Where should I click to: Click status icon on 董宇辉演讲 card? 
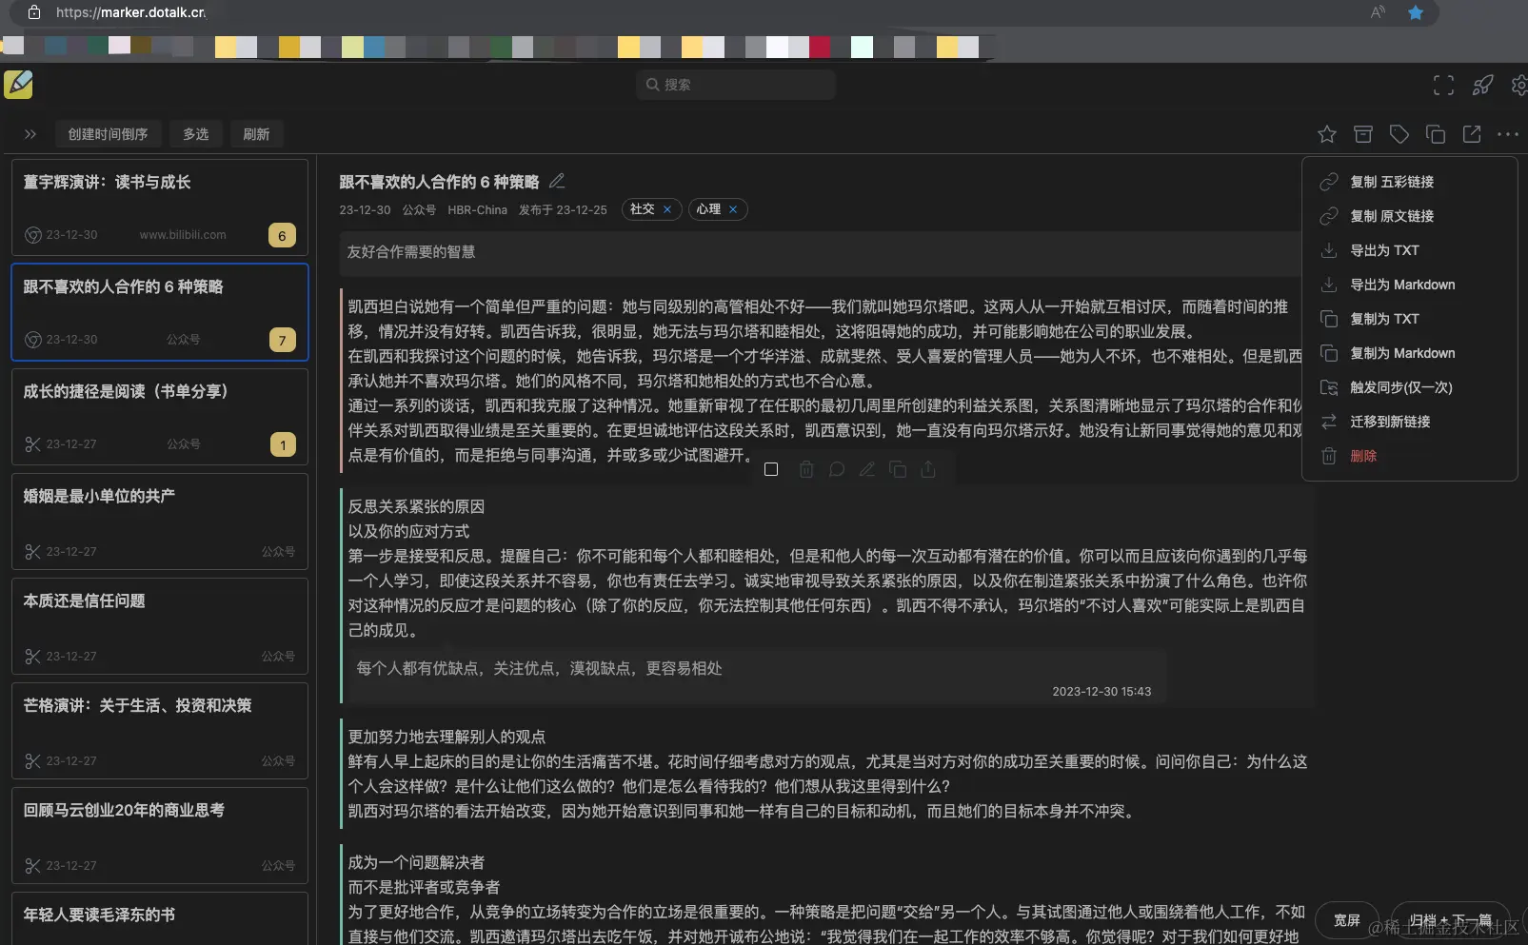click(x=32, y=235)
